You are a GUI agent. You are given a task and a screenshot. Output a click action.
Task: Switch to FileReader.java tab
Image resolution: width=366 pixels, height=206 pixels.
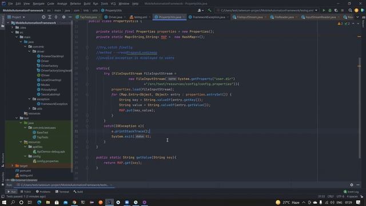pyautogui.click(x=284, y=17)
